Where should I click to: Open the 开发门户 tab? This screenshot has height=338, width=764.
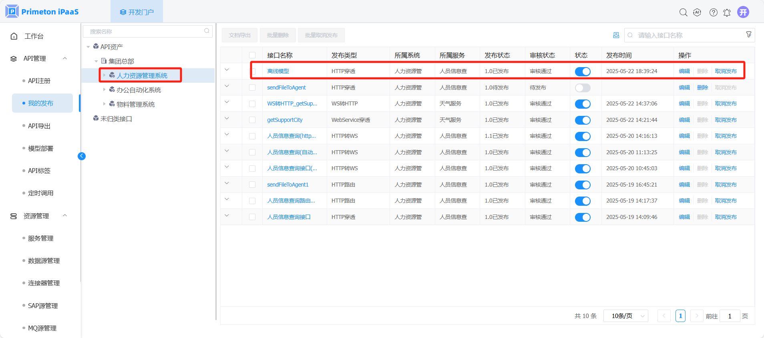click(x=137, y=12)
